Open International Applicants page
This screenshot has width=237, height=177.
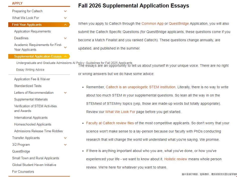(31, 118)
